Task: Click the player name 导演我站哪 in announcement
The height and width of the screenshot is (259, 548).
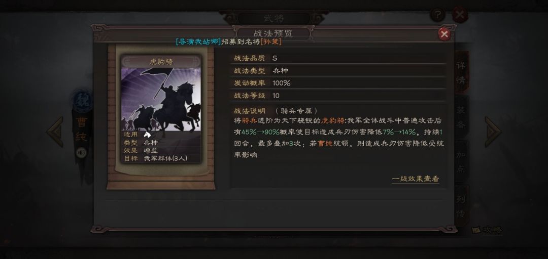Action: point(198,41)
